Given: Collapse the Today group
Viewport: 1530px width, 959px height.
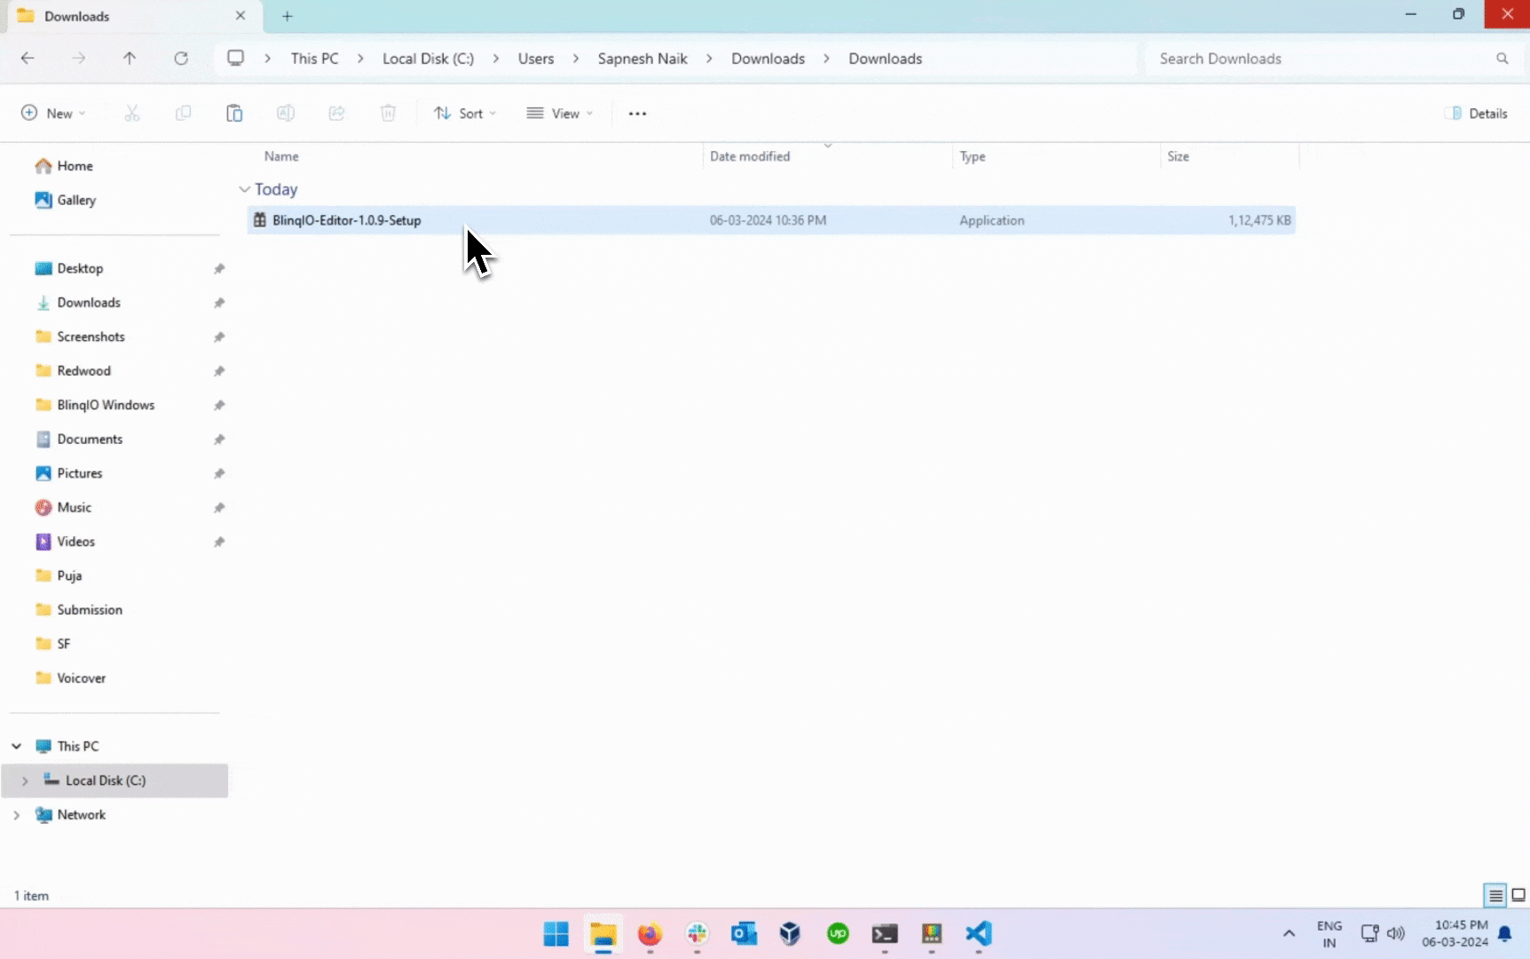Looking at the screenshot, I should (244, 190).
